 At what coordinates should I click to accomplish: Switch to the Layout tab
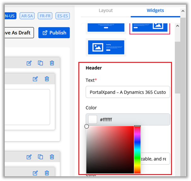pos(106,10)
